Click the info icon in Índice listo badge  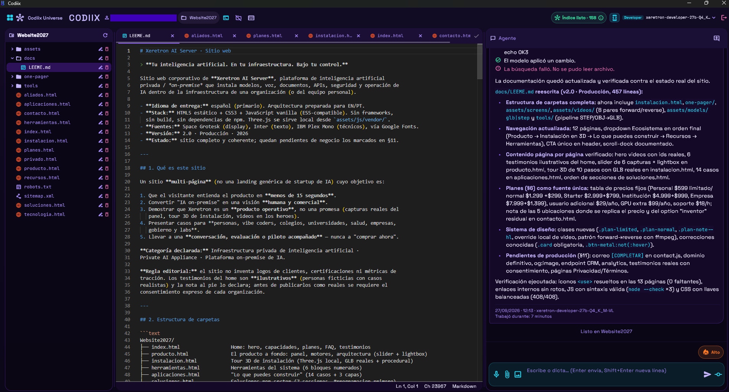[601, 18]
